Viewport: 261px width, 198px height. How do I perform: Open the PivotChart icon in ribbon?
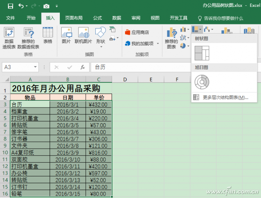(x=226, y=30)
